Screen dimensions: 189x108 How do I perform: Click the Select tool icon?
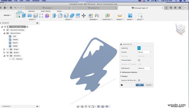pos(140,16)
